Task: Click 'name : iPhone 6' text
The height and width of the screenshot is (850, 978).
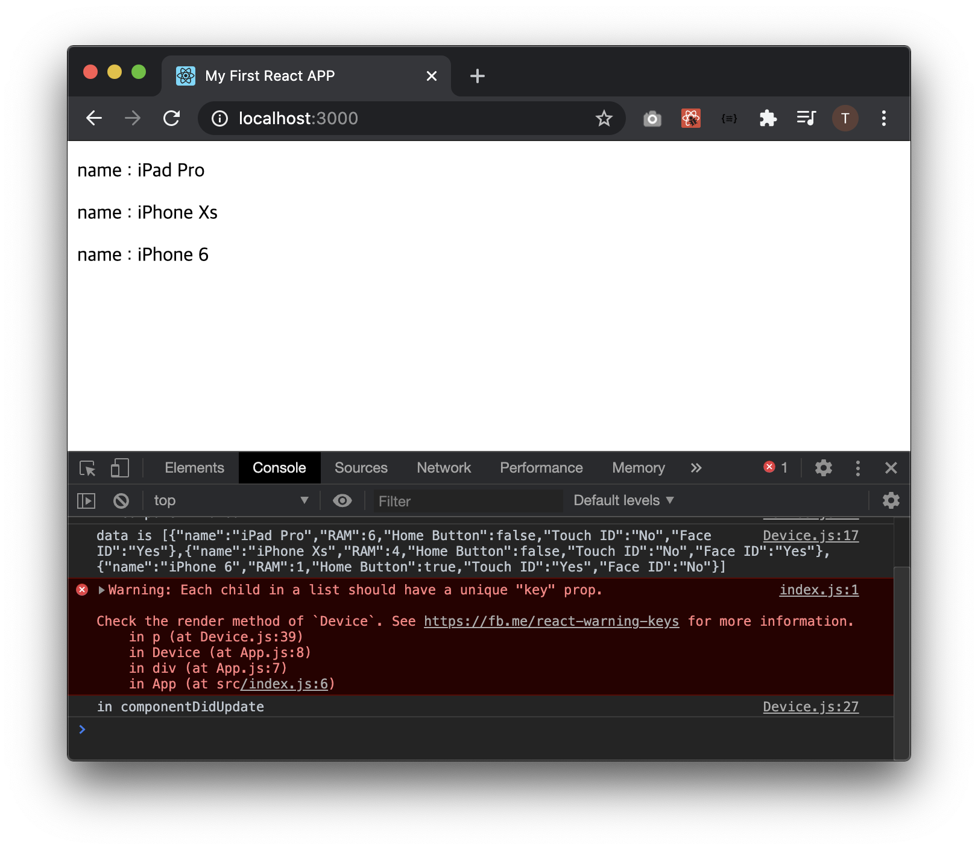Action: [x=143, y=254]
